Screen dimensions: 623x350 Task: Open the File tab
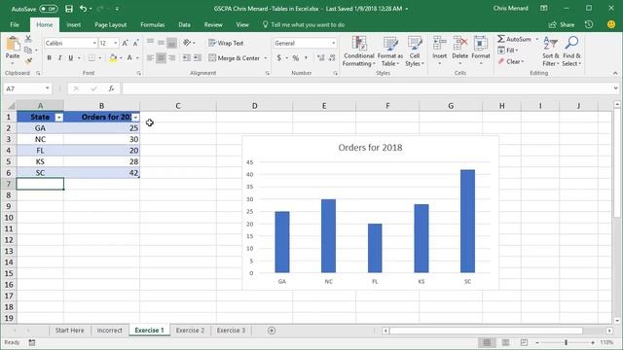tap(15, 24)
